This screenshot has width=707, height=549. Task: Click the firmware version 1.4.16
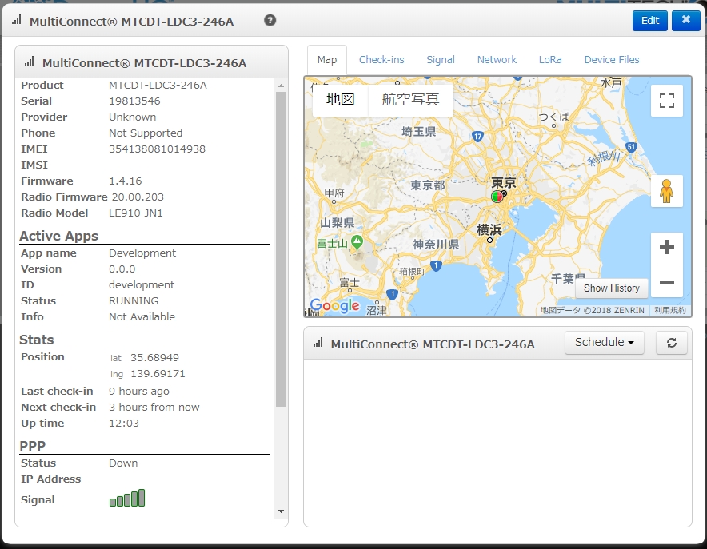(126, 181)
